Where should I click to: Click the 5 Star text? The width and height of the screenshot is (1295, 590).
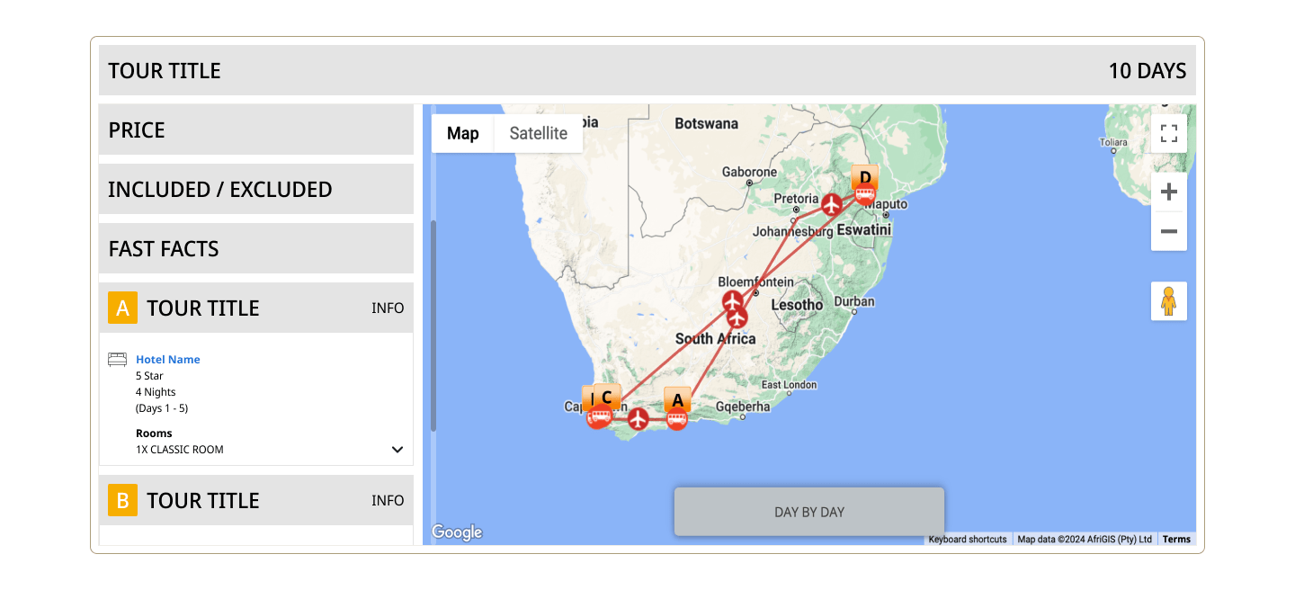pyautogui.click(x=149, y=376)
